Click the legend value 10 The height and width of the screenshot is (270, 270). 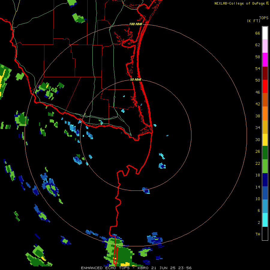[258, 199]
